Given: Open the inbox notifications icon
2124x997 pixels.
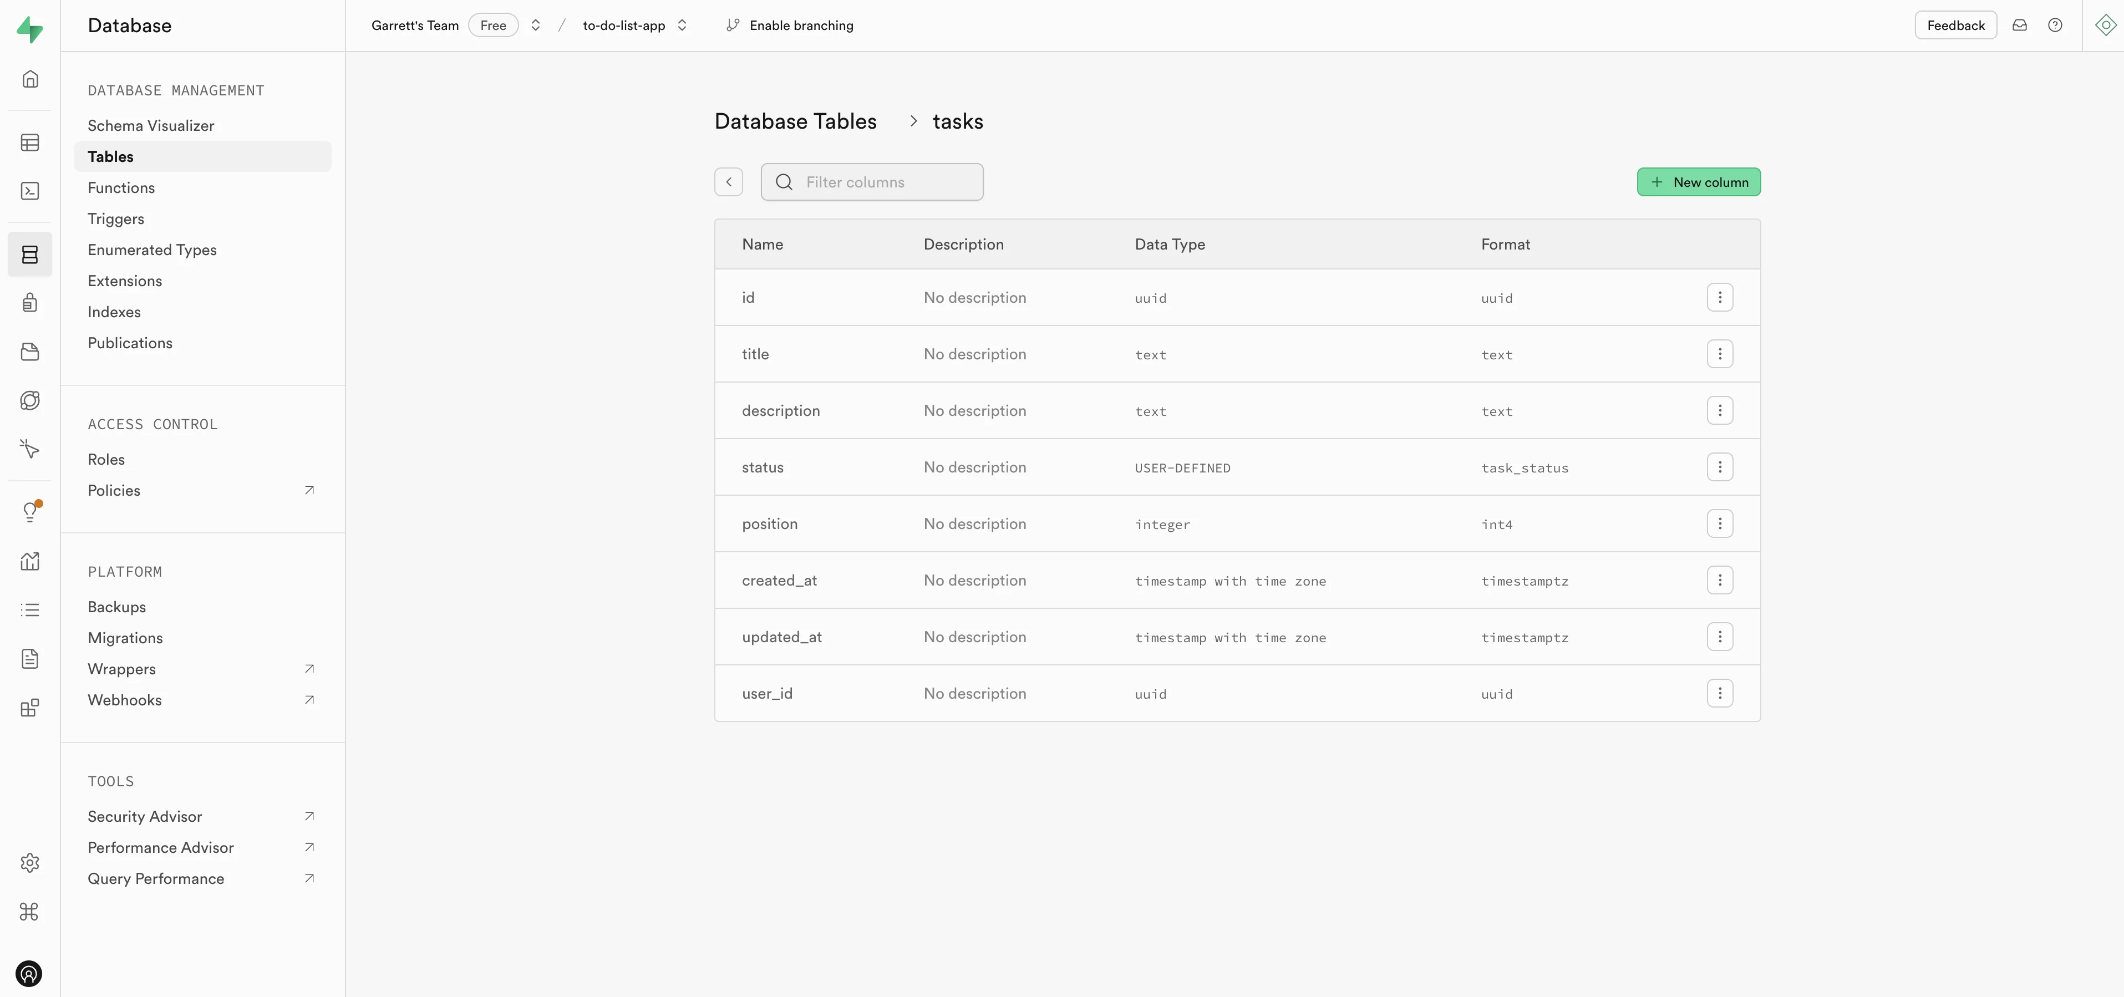Looking at the screenshot, I should coord(2019,26).
